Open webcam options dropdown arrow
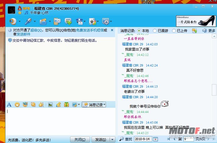Viewport: 217px width, 143px height. 19,21
